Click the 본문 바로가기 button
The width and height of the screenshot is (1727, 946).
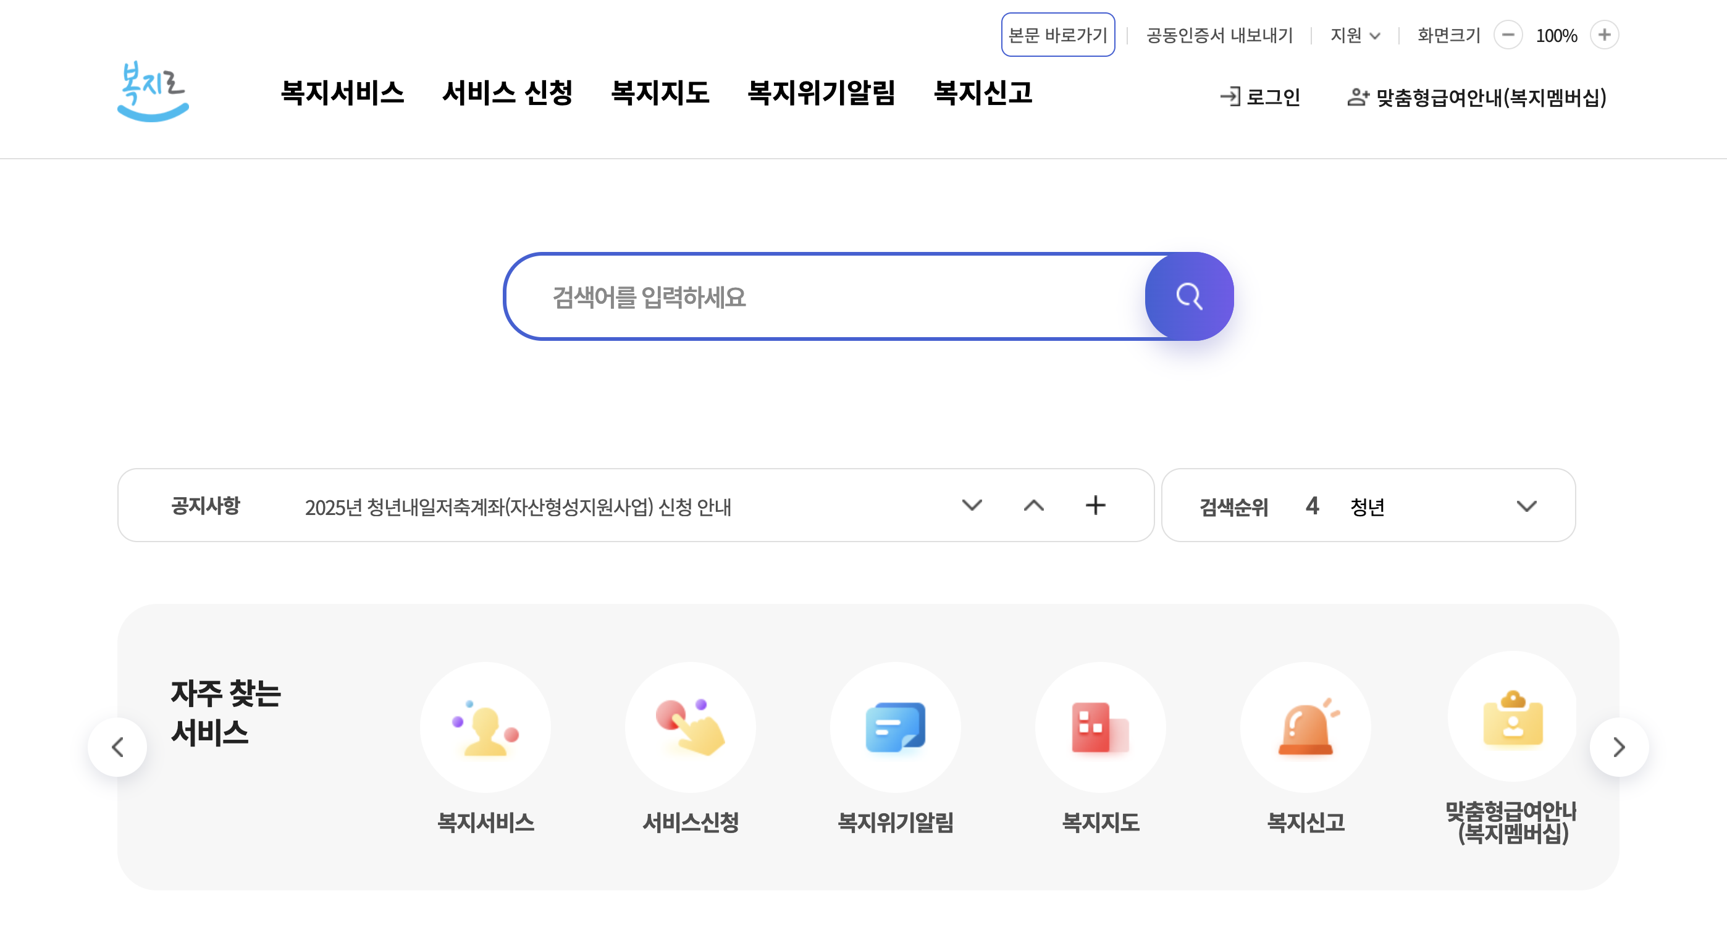1057,35
